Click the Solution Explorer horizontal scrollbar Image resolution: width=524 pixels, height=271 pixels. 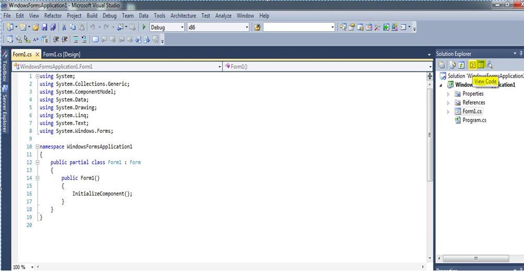[x=475, y=258]
